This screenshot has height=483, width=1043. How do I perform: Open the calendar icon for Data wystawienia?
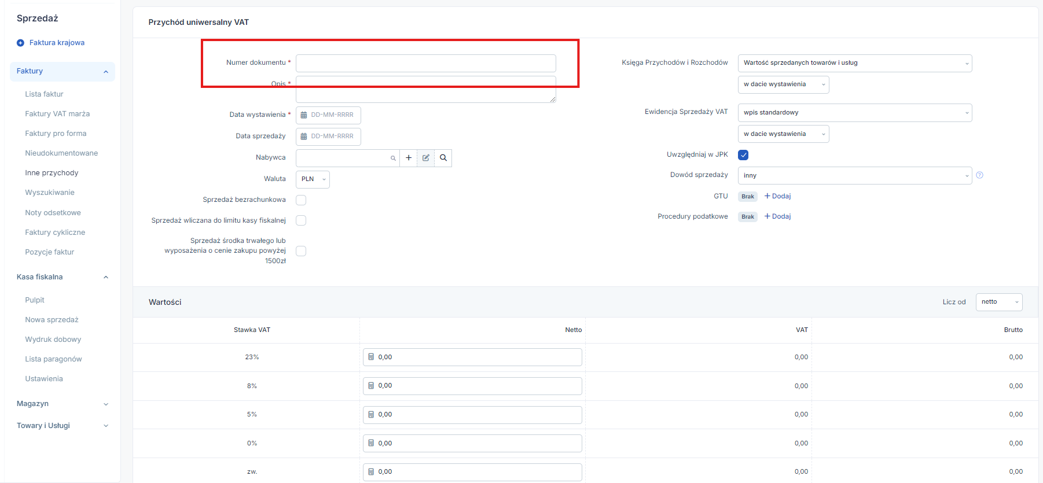coord(304,115)
